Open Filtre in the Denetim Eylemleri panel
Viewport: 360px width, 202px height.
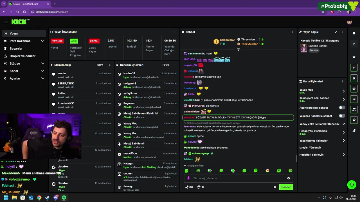(x=166, y=65)
